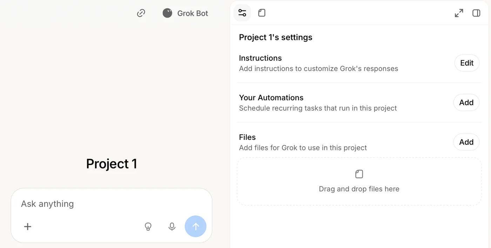Click the Project 1 title

click(x=112, y=164)
